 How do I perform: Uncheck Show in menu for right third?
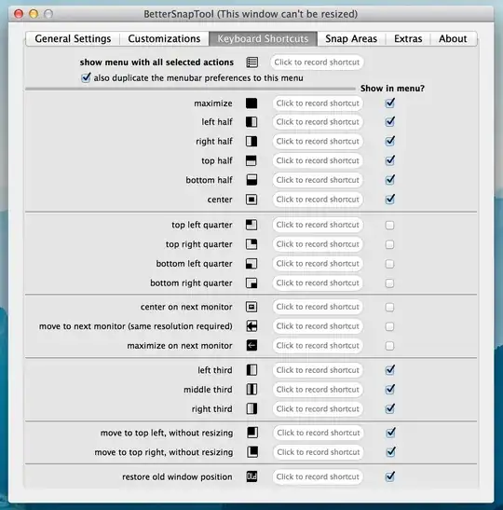pyautogui.click(x=390, y=408)
